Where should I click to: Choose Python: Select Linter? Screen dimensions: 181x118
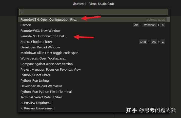94,75
